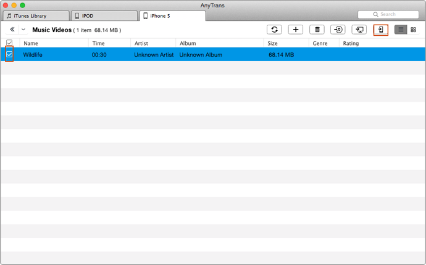Click the Unknown Artist cell
This screenshot has width=426, height=265.
154,54
